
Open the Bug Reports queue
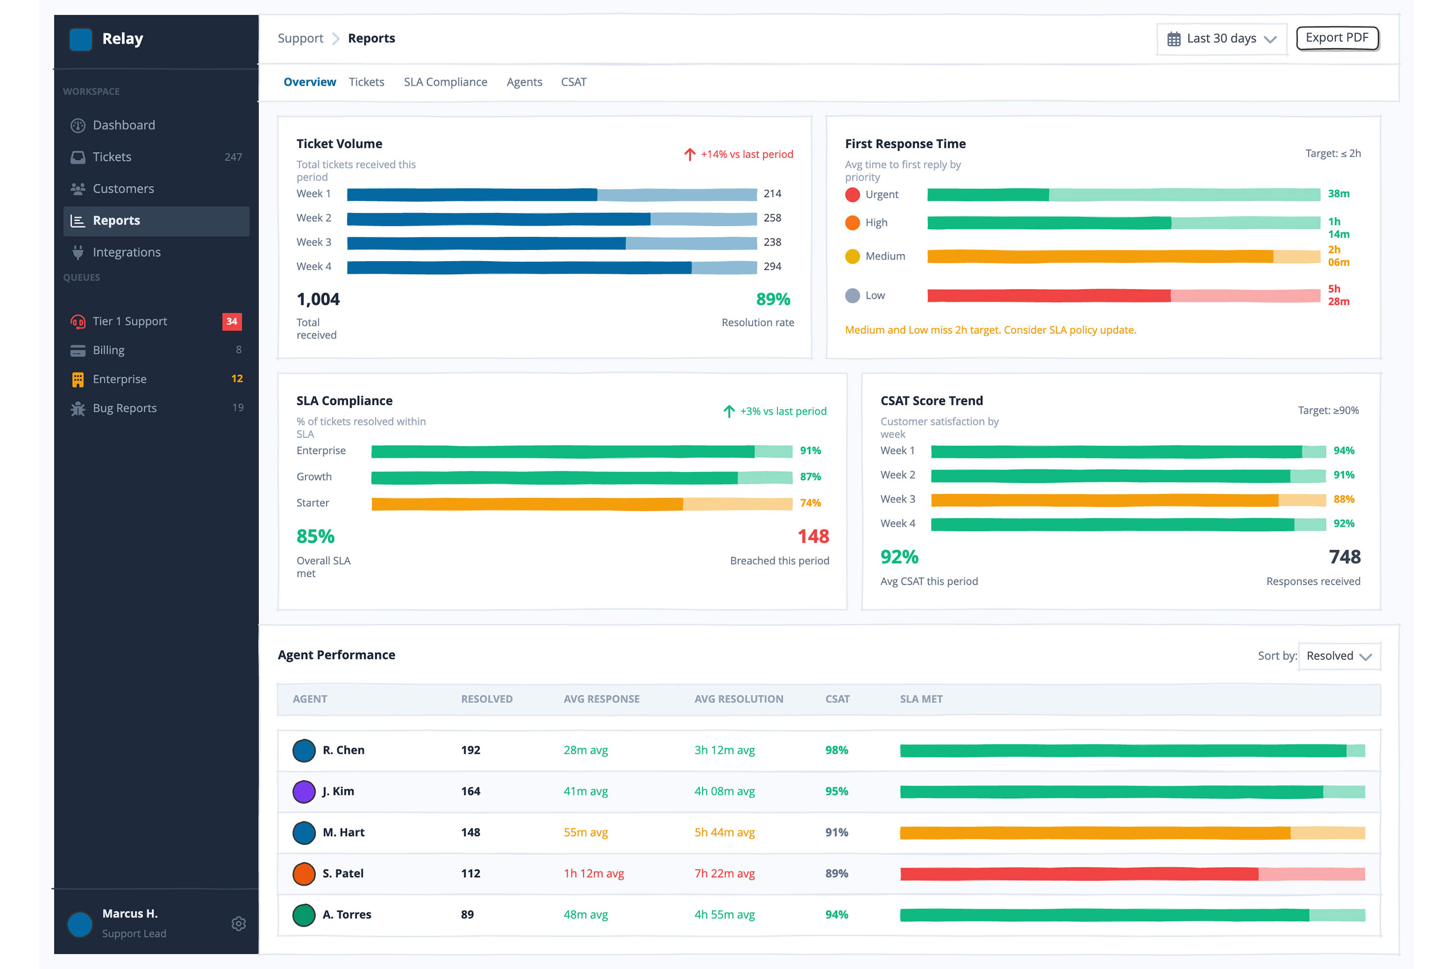[x=157, y=408]
